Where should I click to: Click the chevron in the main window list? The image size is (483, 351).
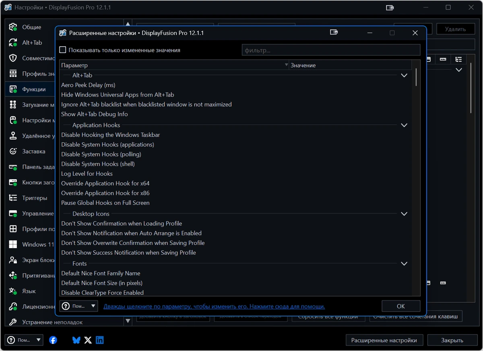458,70
